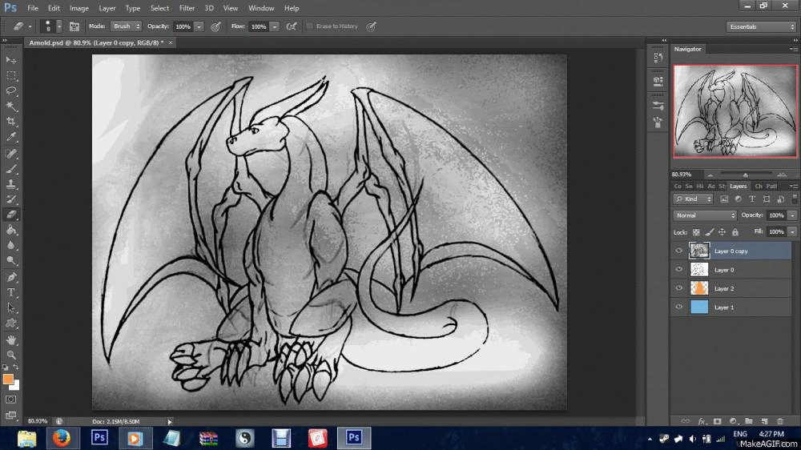This screenshot has width=801, height=450.
Task: Delete layer using the trash icon
Action: click(x=780, y=420)
